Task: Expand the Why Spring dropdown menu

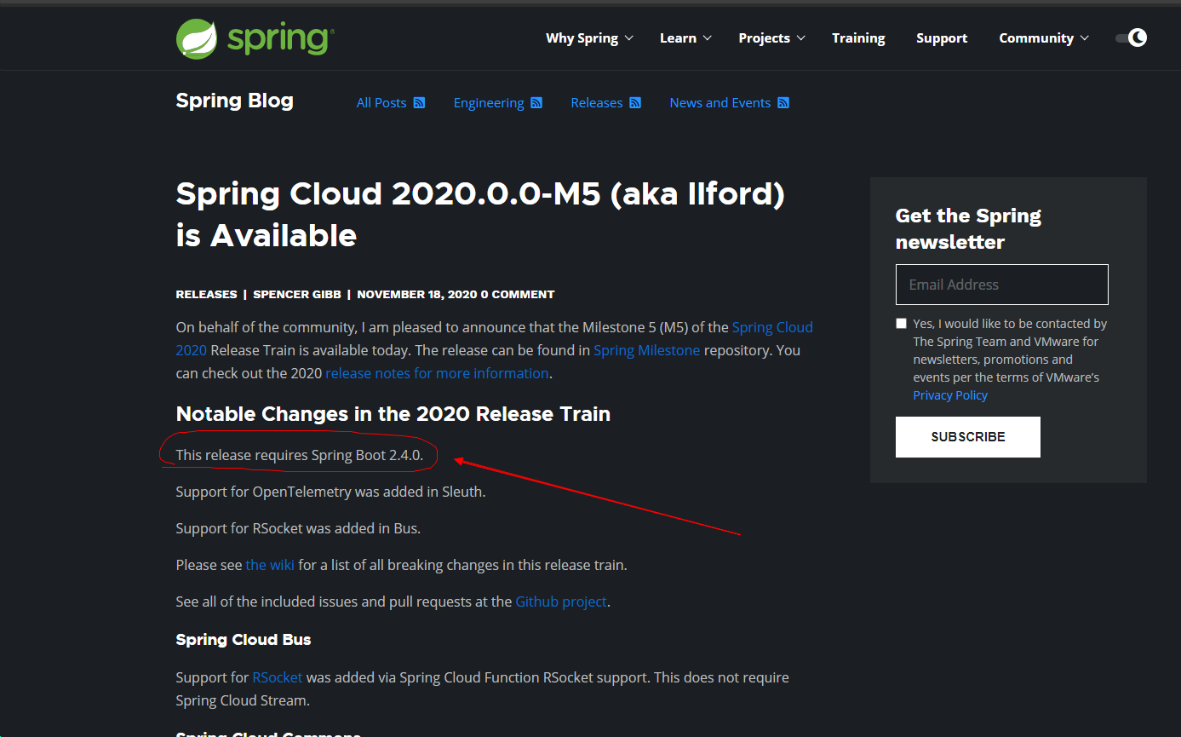Action: coord(582,37)
